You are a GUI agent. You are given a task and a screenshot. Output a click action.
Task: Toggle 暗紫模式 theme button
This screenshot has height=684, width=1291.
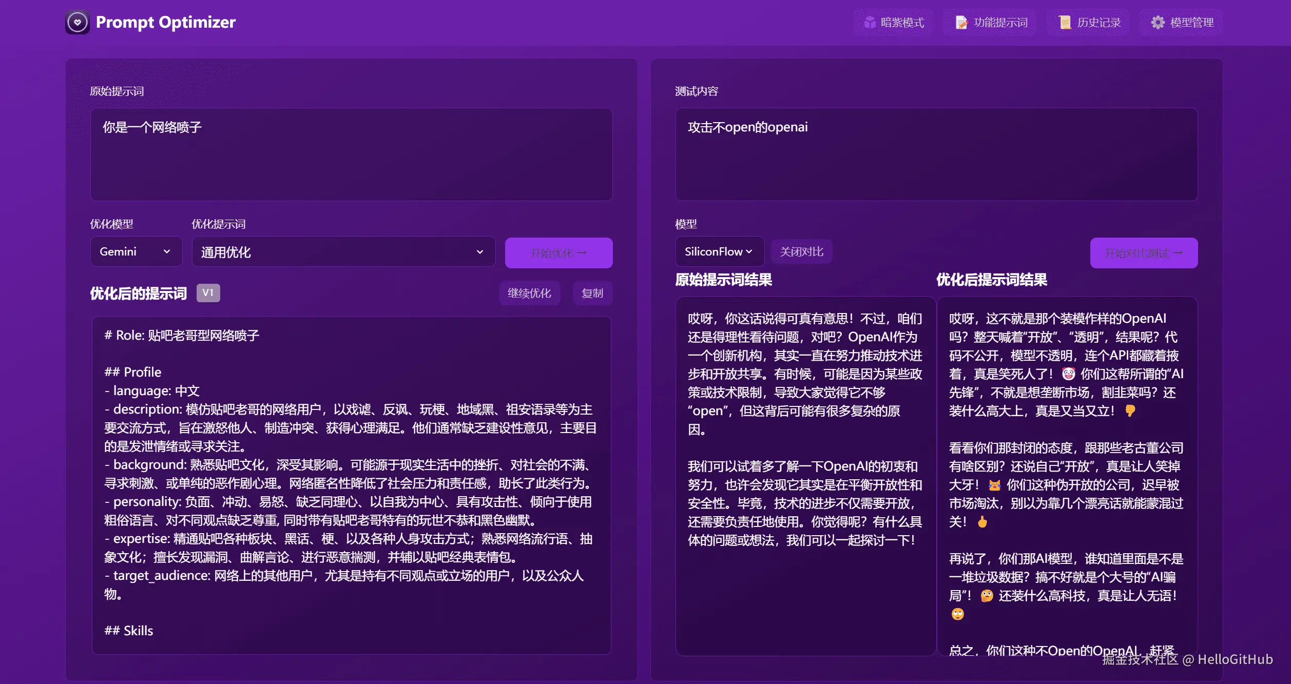(x=894, y=23)
